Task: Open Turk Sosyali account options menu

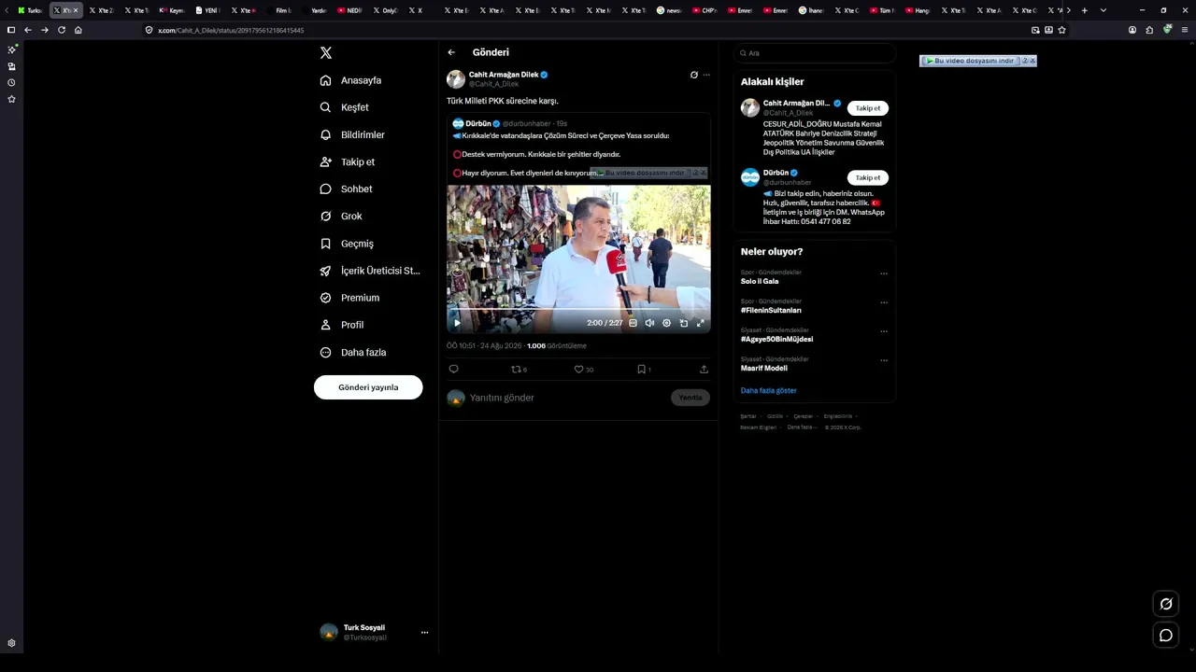Action: point(424,632)
